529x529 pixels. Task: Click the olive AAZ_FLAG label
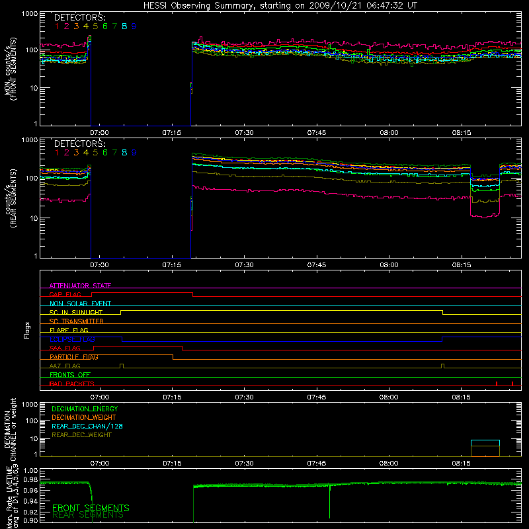click(65, 366)
